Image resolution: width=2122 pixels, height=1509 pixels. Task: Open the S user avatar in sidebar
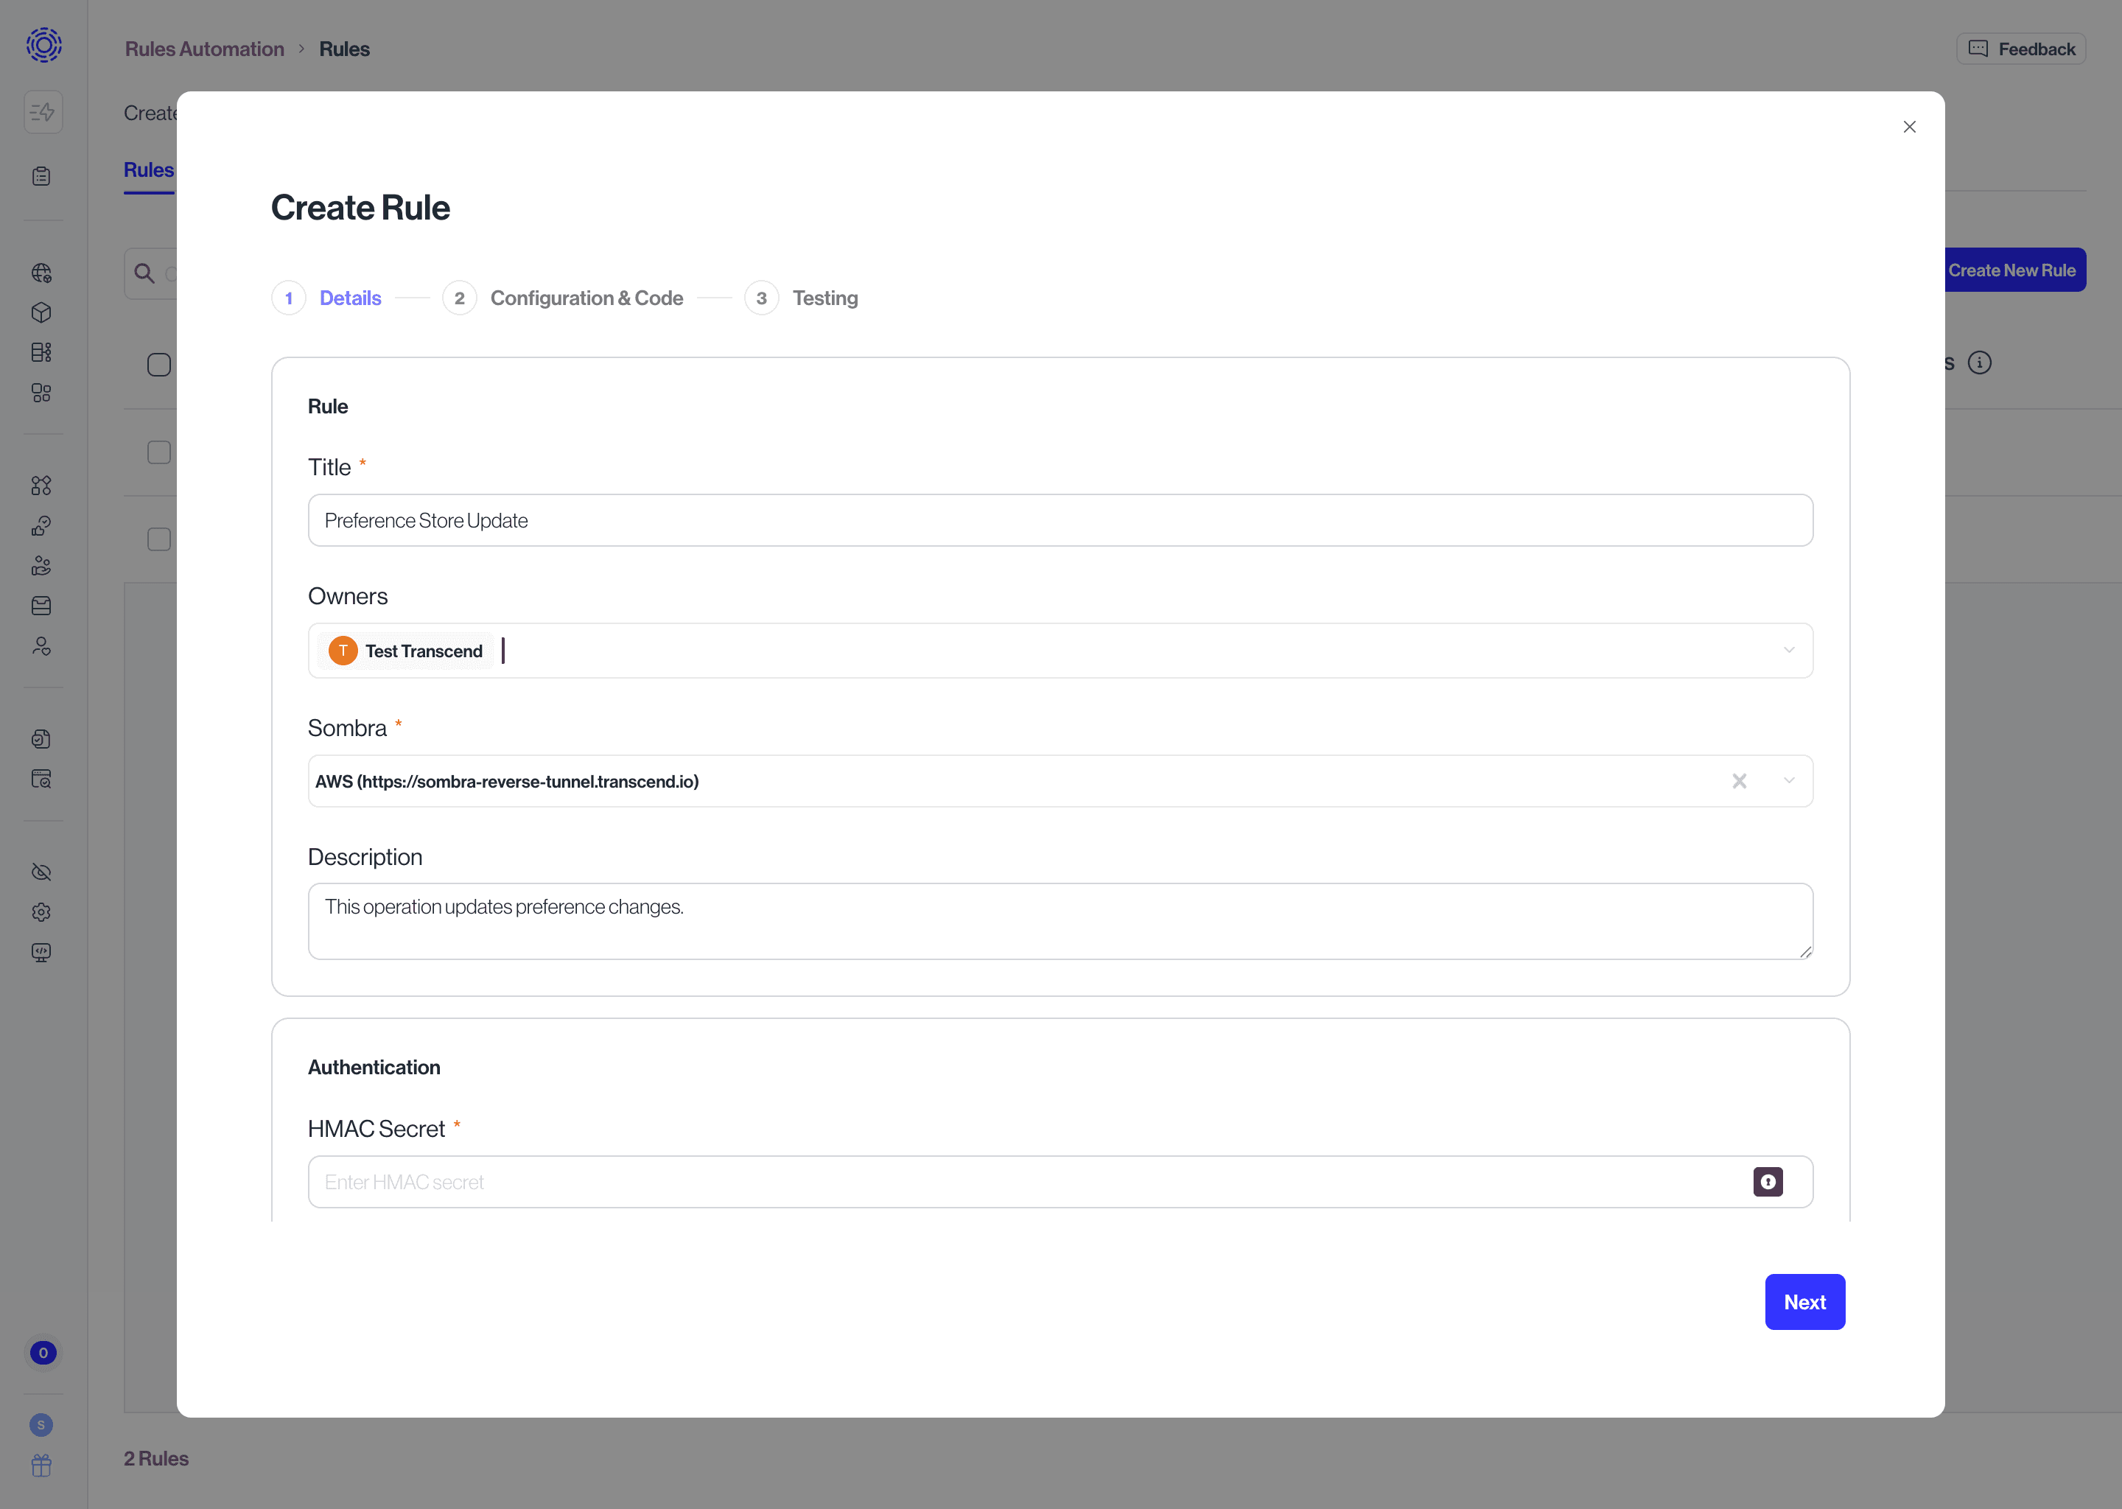pos(42,1426)
